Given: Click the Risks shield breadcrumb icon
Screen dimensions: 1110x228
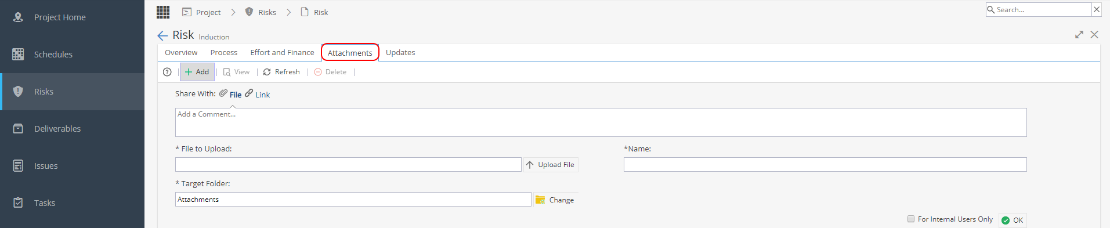Looking at the screenshot, I should tap(249, 12).
